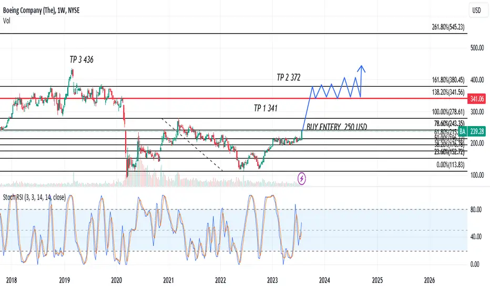The width and height of the screenshot is (490, 289).
Task: Click the 300.00 price scale value
Action: coord(477,112)
